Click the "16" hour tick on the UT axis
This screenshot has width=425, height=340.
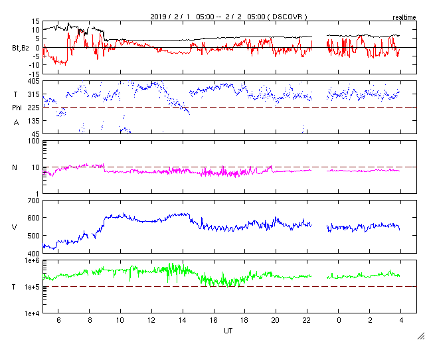click(214, 321)
